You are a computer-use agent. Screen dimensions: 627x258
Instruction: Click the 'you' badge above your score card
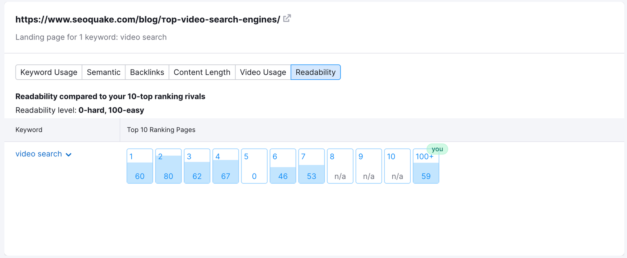coord(437,149)
